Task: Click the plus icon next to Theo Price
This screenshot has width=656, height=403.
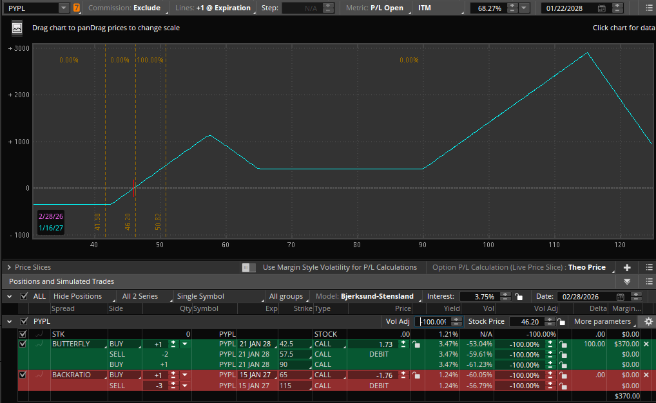Action: click(627, 267)
